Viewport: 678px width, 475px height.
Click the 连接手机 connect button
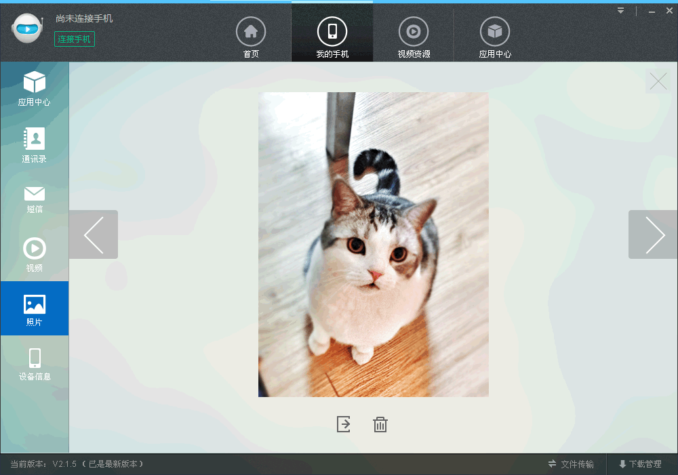click(x=75, y=39)
